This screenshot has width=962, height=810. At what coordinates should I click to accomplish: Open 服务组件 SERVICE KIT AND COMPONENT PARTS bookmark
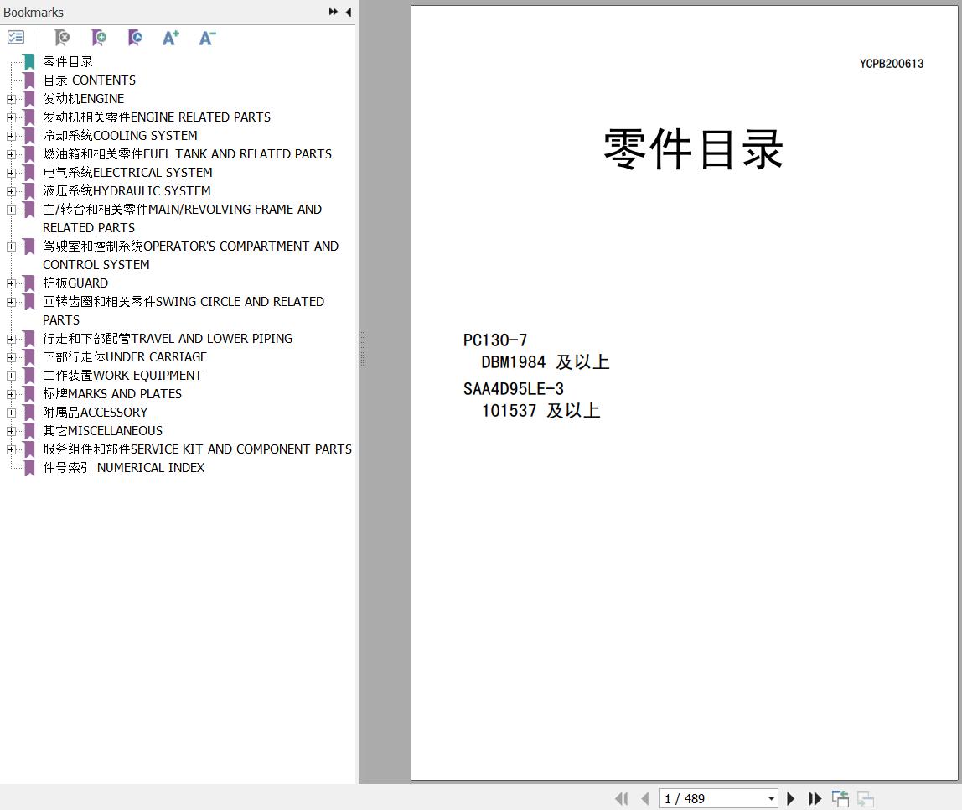coord(198,449)
